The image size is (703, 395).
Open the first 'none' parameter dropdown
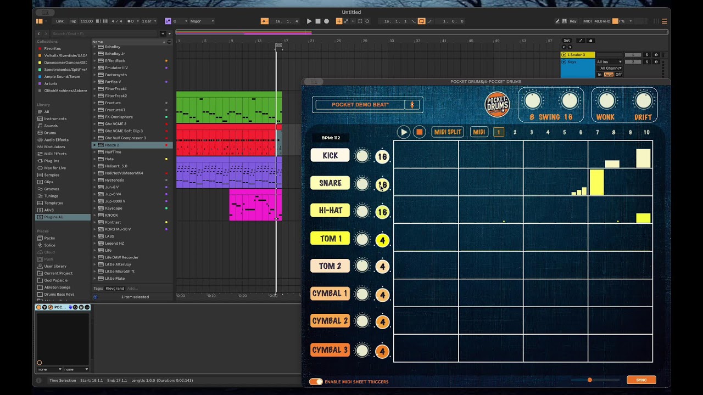click(49, 369)
